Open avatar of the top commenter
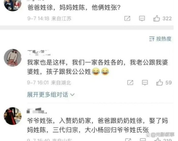178x141 pixels. (x=12, y=4)
